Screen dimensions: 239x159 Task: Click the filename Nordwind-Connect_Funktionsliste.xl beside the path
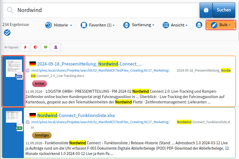click(203, 122)
